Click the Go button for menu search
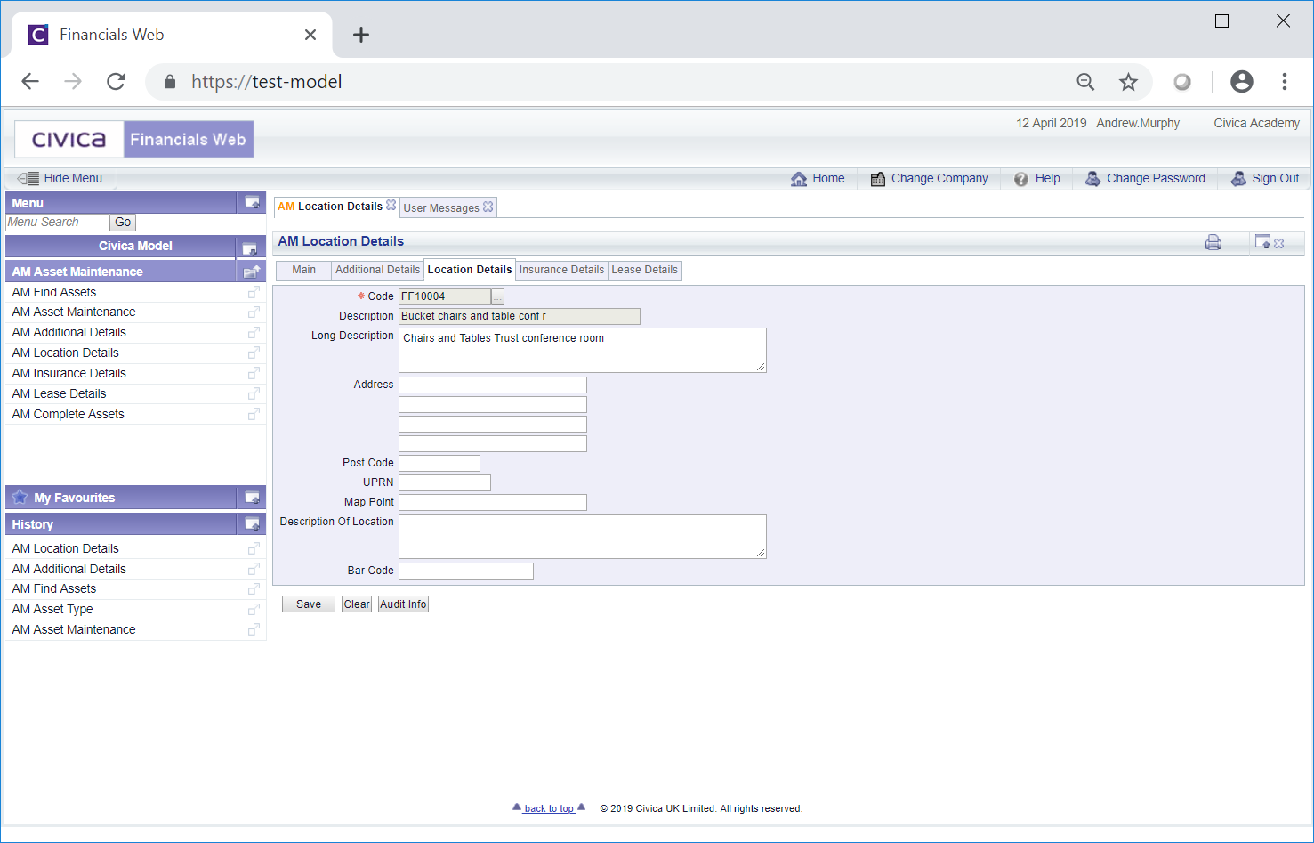The height and width of the screenshot is (843, 1314). click(123, 223)
